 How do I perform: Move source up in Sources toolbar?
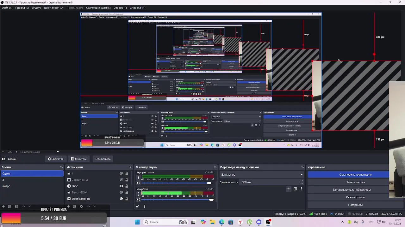click(89, 207)
